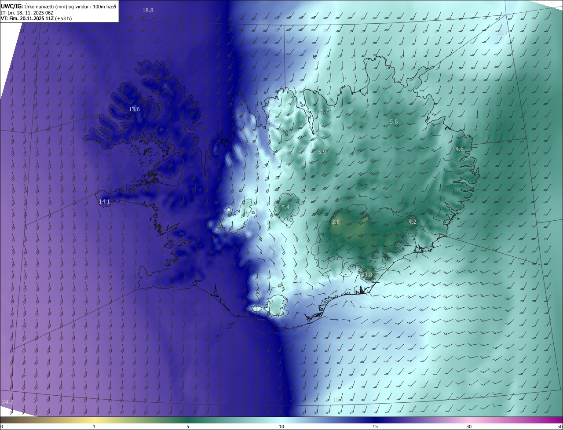This screenshot has width=563, height=430.
Task: Click the 3.8 value near the south coast
Action: tap(368, 274)
